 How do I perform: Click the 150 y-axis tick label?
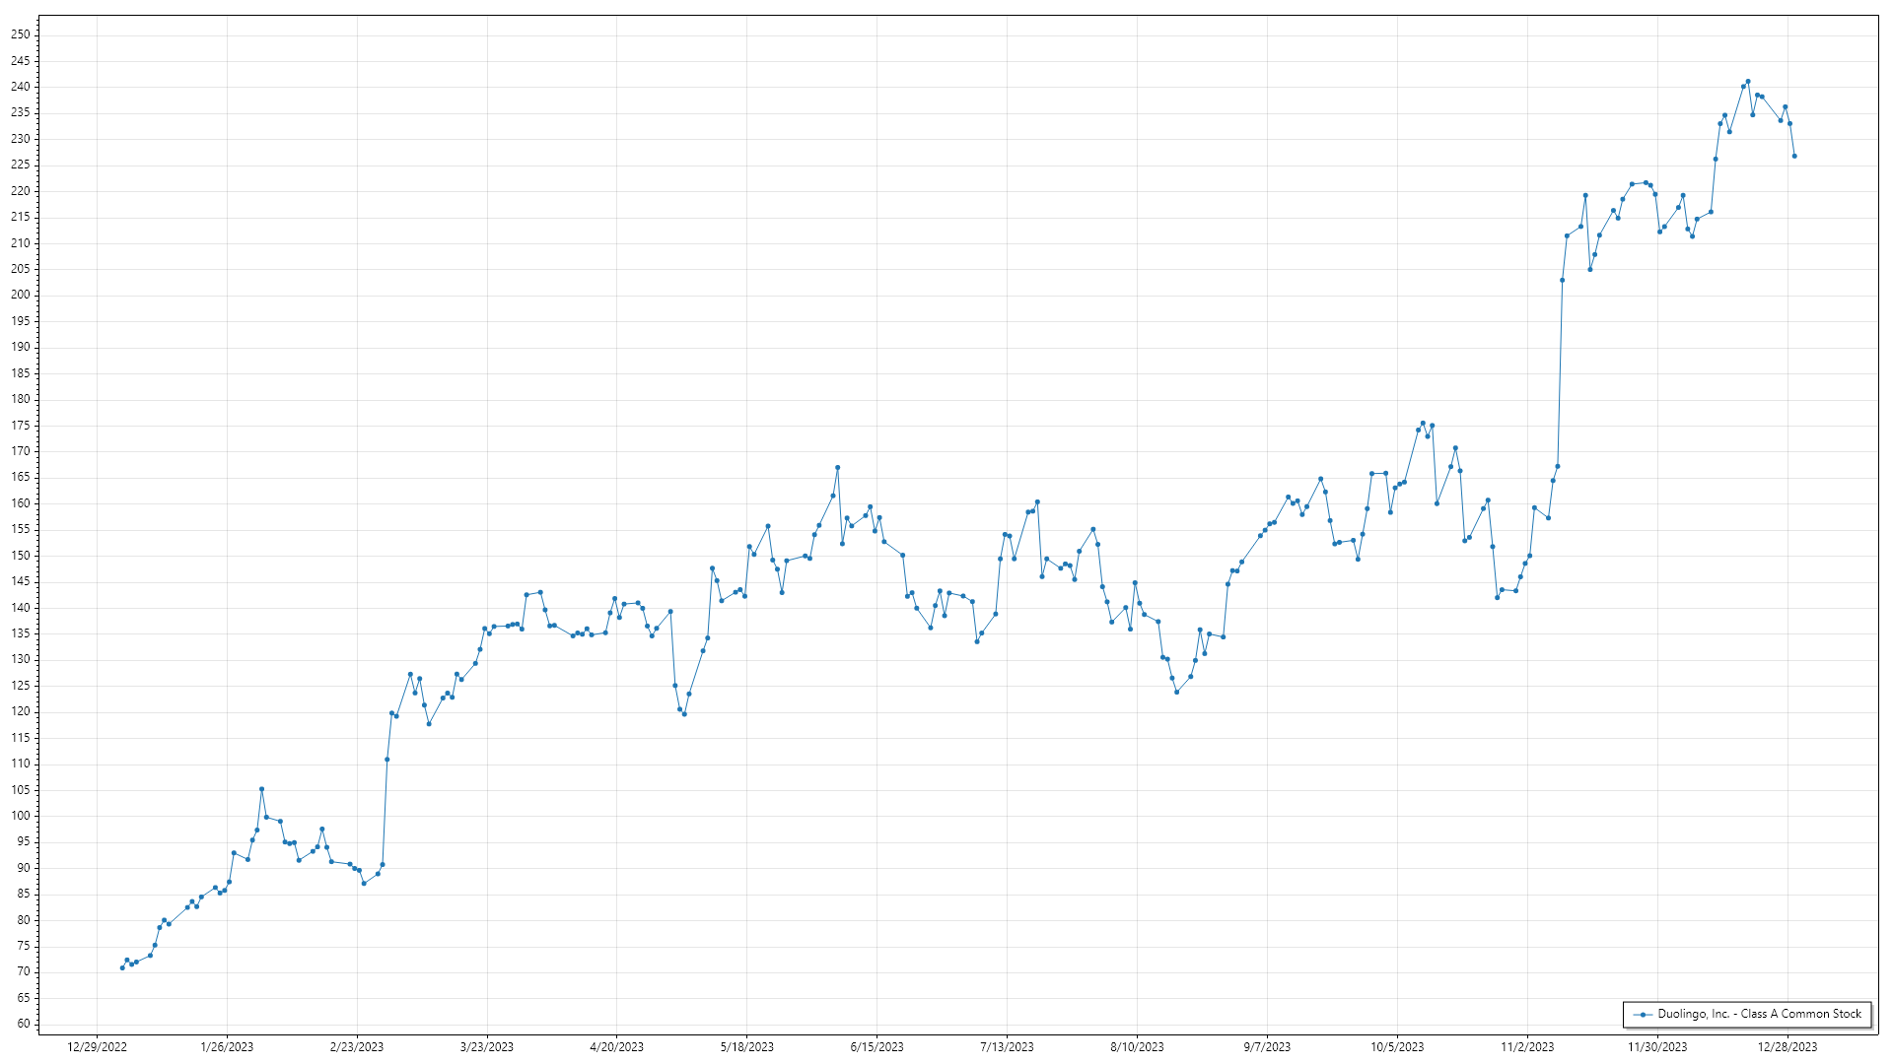click(x=21, y=556)
